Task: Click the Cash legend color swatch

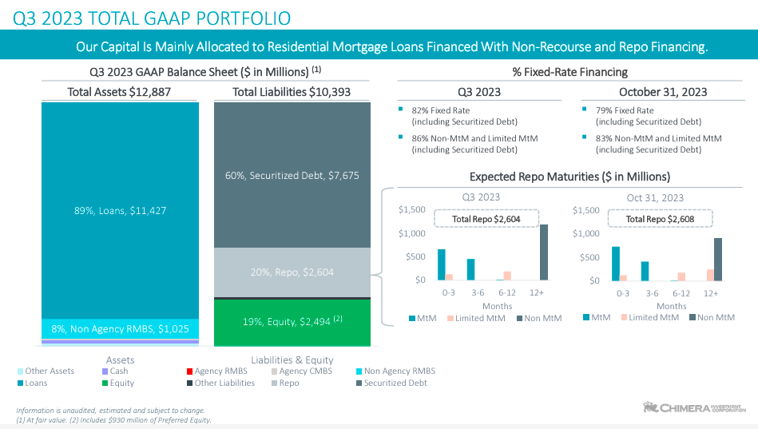Action: [105, 371]
